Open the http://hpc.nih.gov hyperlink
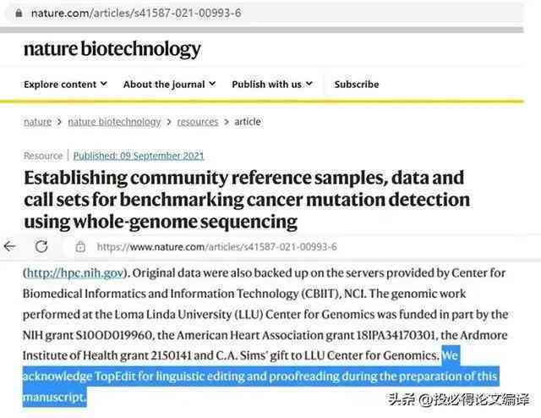The height and width of the screenshot is (418, 541). (75, 273)
